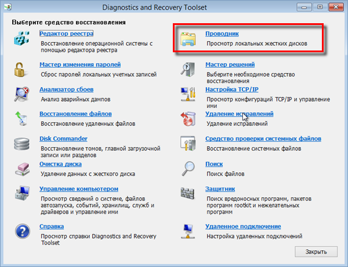This screenshot has width=348, height=267.
Task: Click the Computer Management toolbox icon
Action: click(x=22, y=193)
